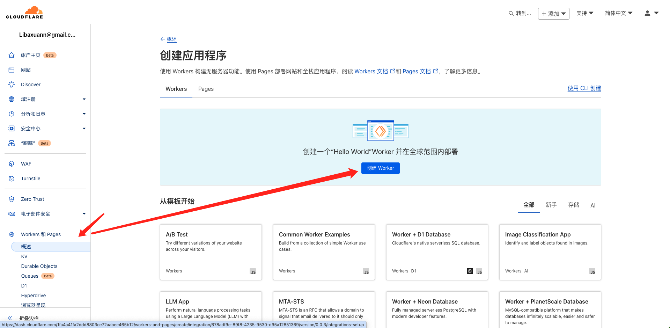Click the WAF shield icon

[12, 164]
